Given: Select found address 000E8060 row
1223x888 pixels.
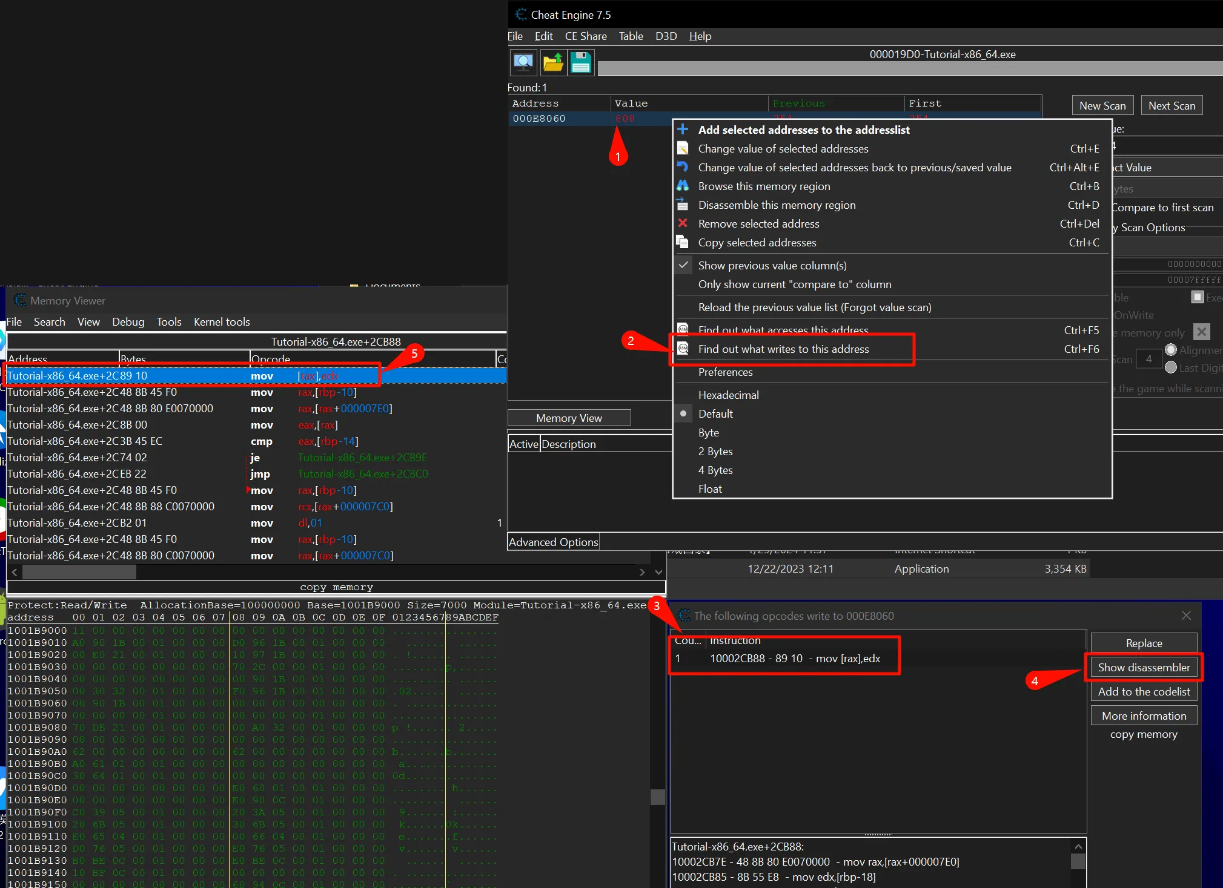Looking at the screenshot, I should click(x=590, y=118).
